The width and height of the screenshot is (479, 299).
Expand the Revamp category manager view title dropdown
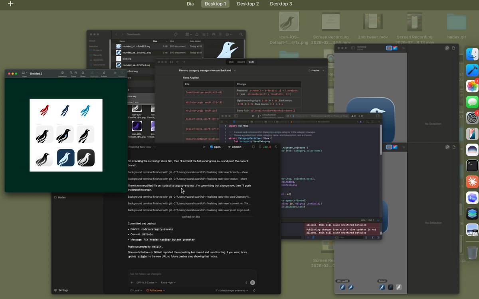(235, 70)
